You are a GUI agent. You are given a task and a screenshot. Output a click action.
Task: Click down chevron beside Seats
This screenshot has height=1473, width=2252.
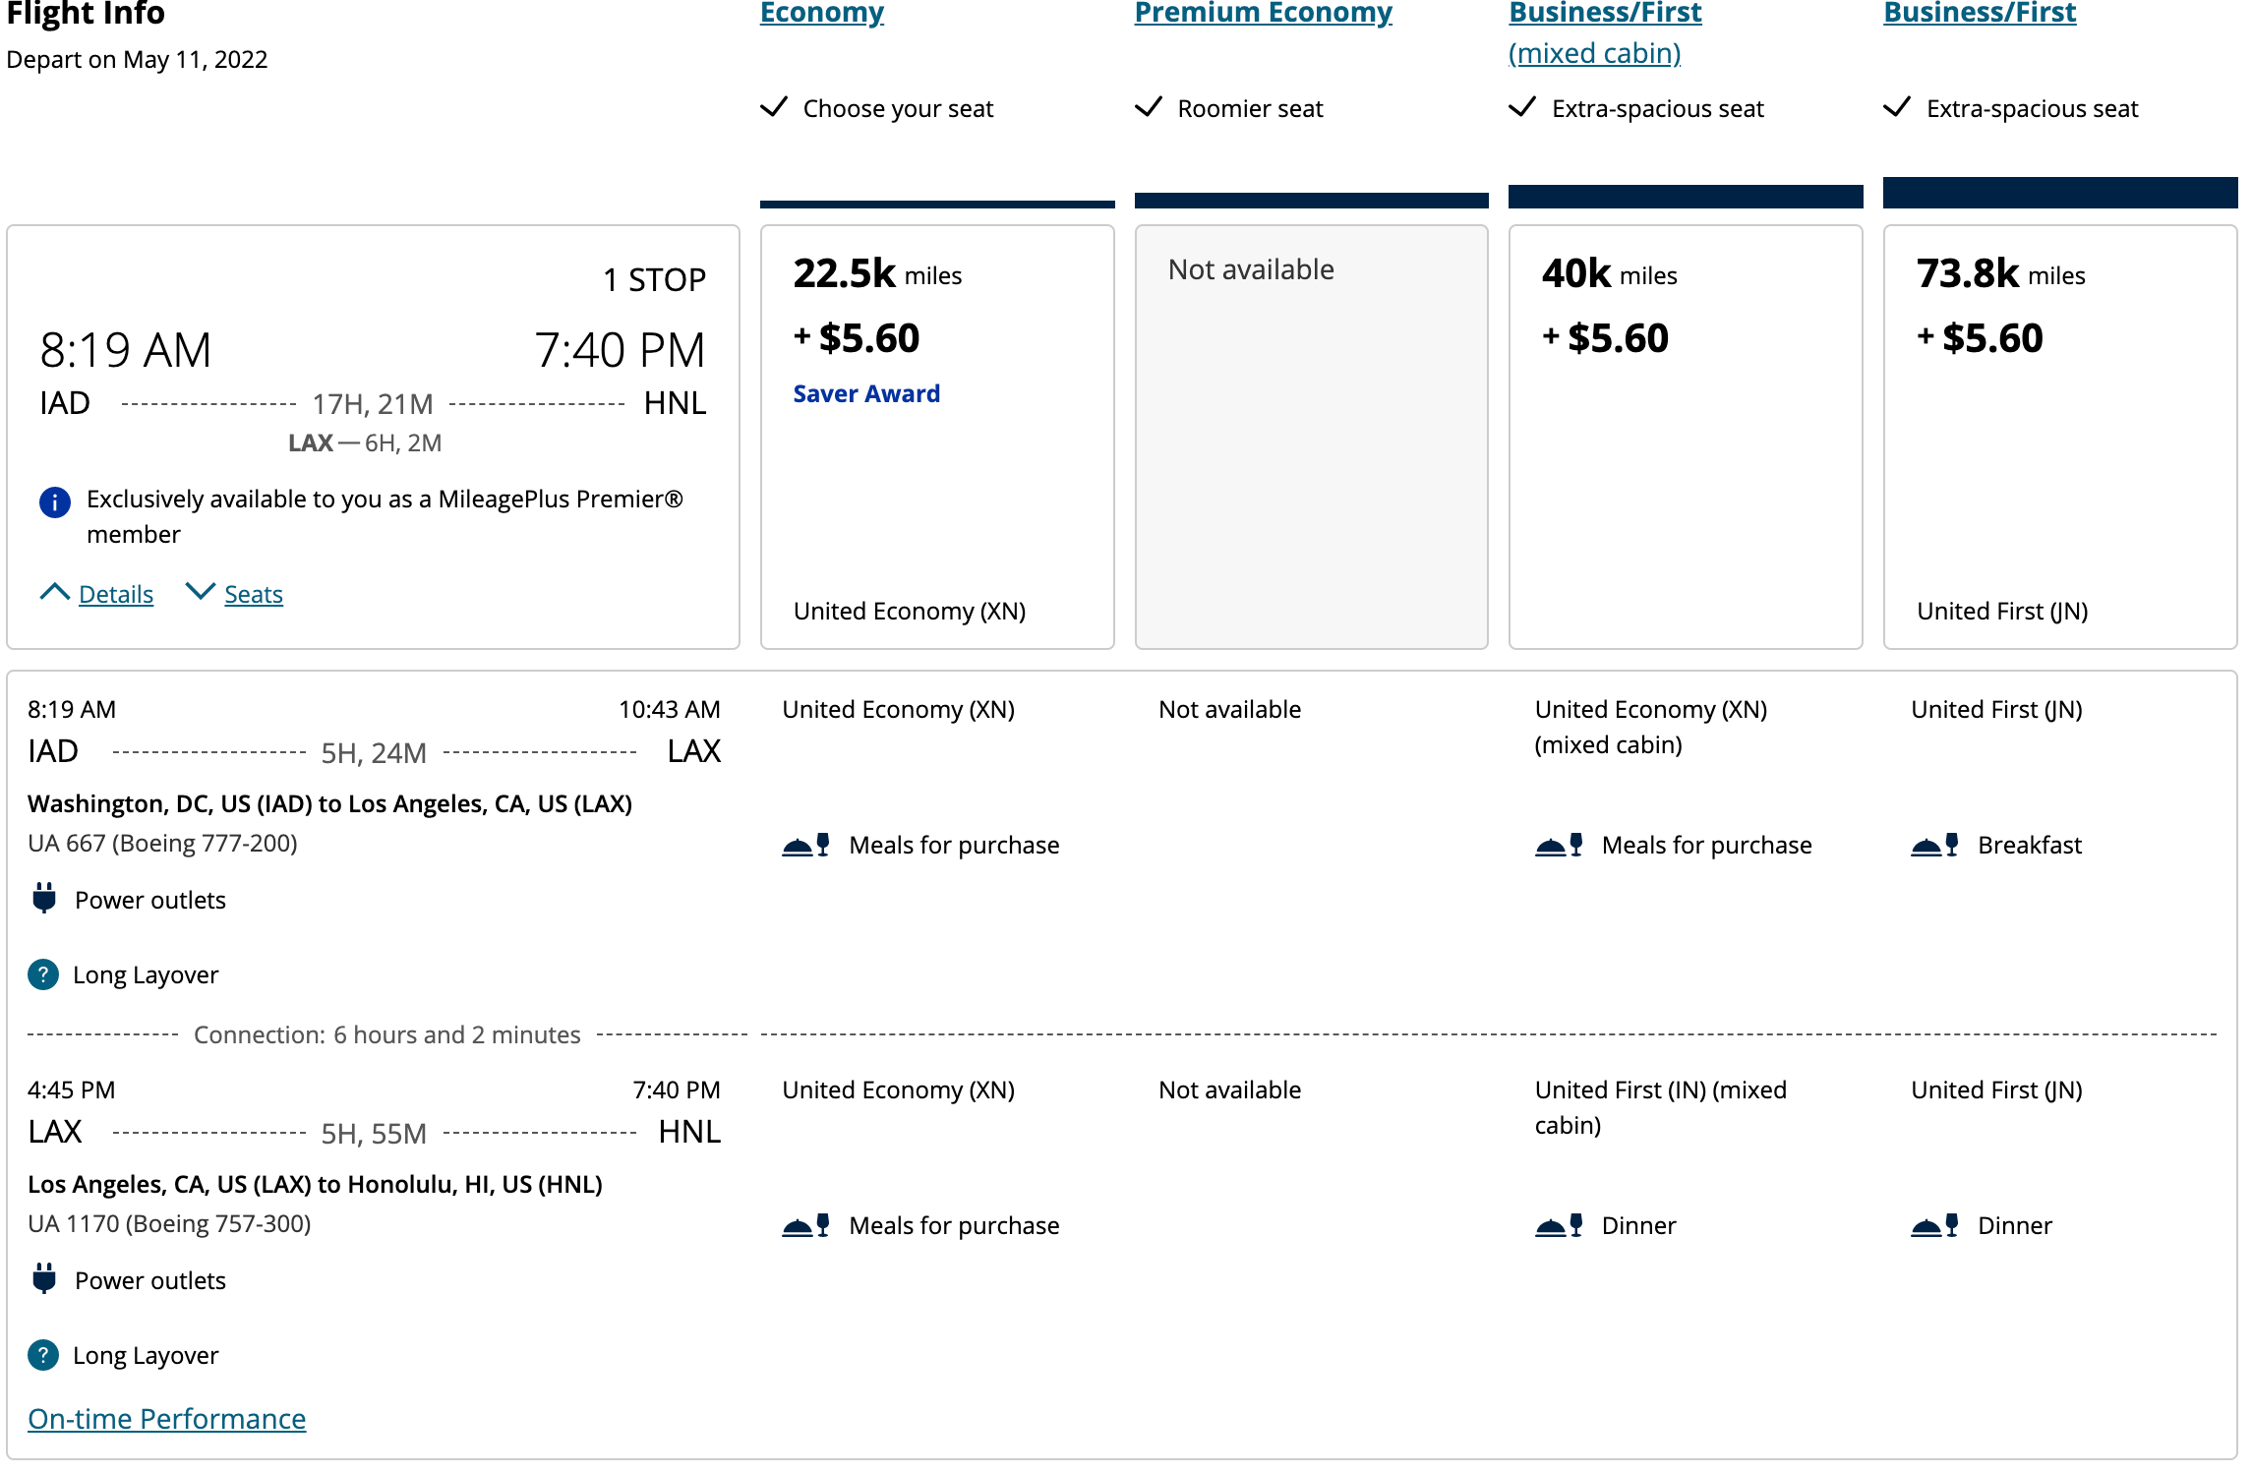[x=200, y=592]
